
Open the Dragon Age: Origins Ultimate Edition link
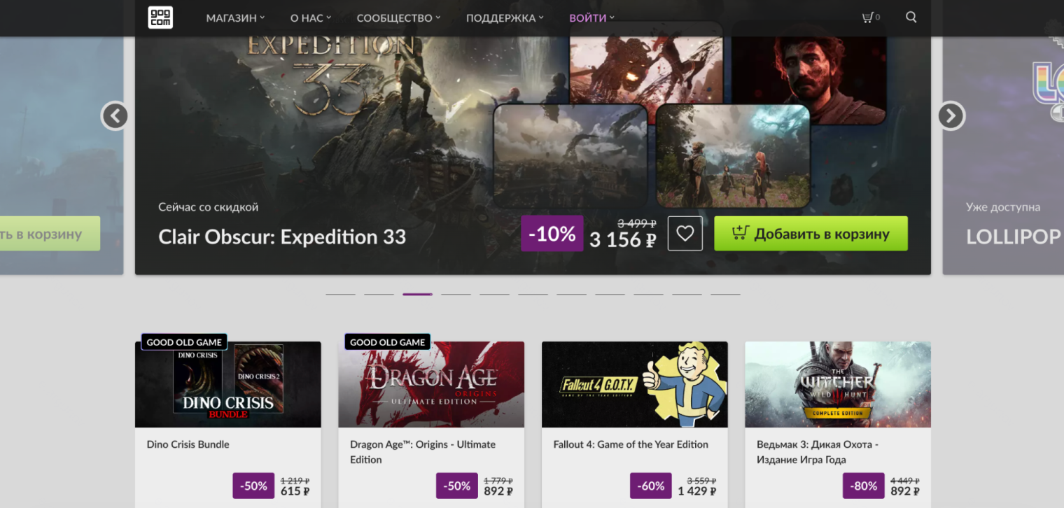click(423, 451)
